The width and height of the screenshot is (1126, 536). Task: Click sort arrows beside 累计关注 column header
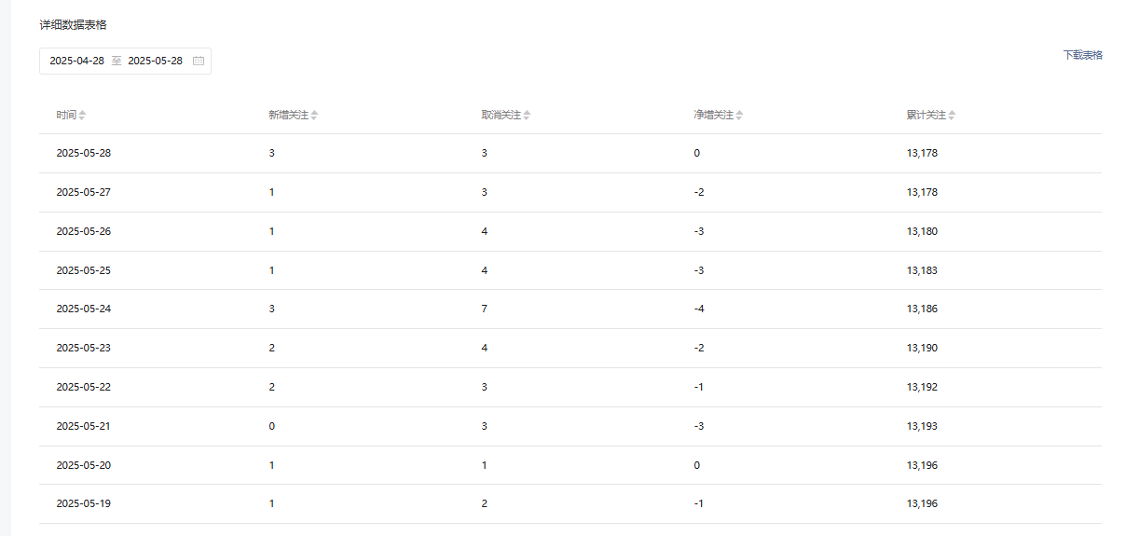[x=952, y=116]
